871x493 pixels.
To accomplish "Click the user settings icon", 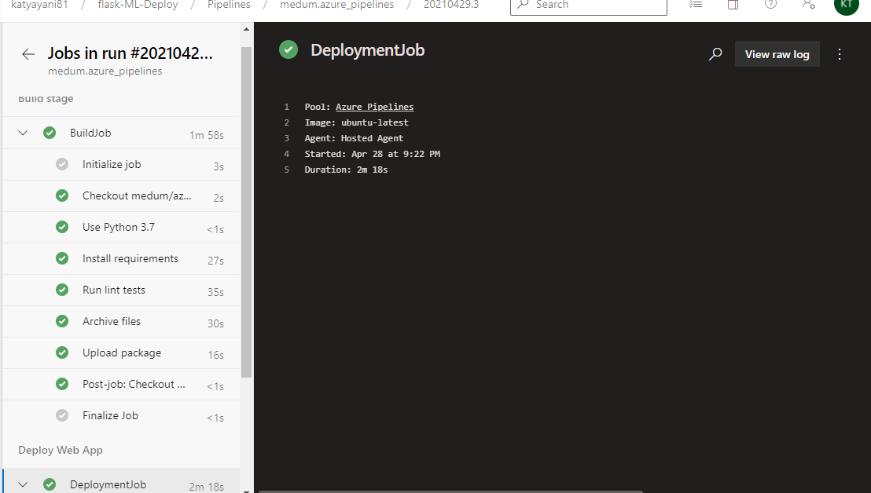I will 808,6.
